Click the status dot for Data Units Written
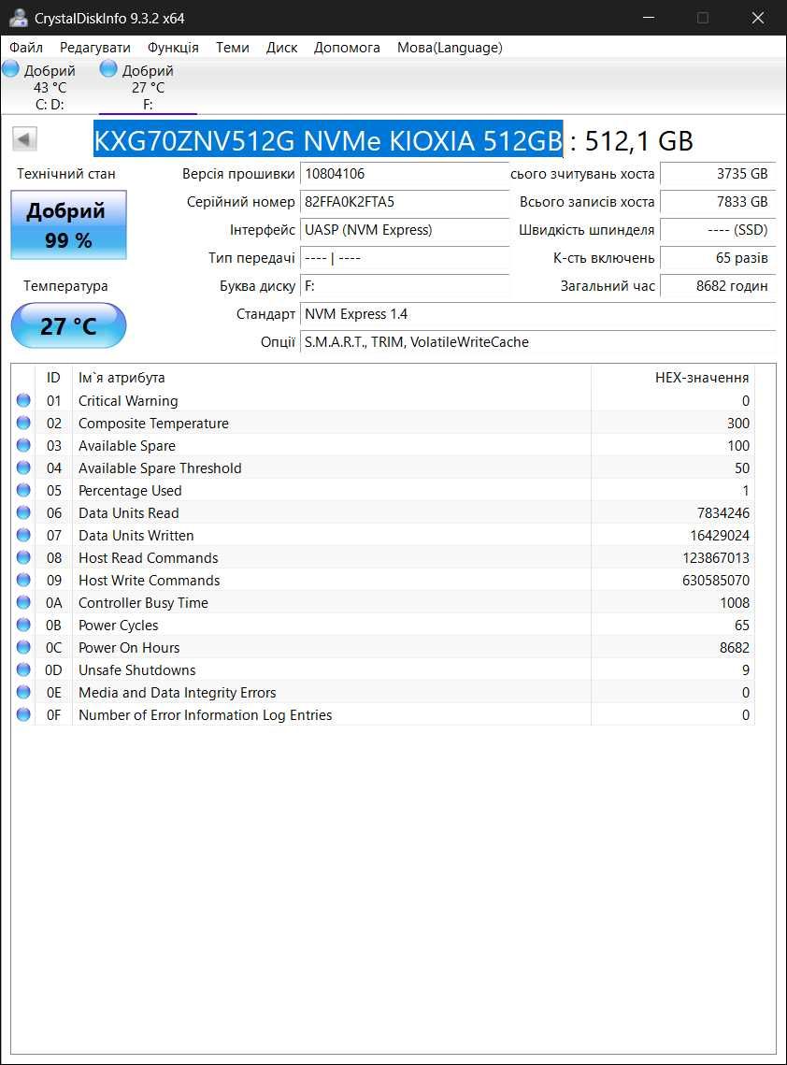787x1065 pixels. click(23, 535)
